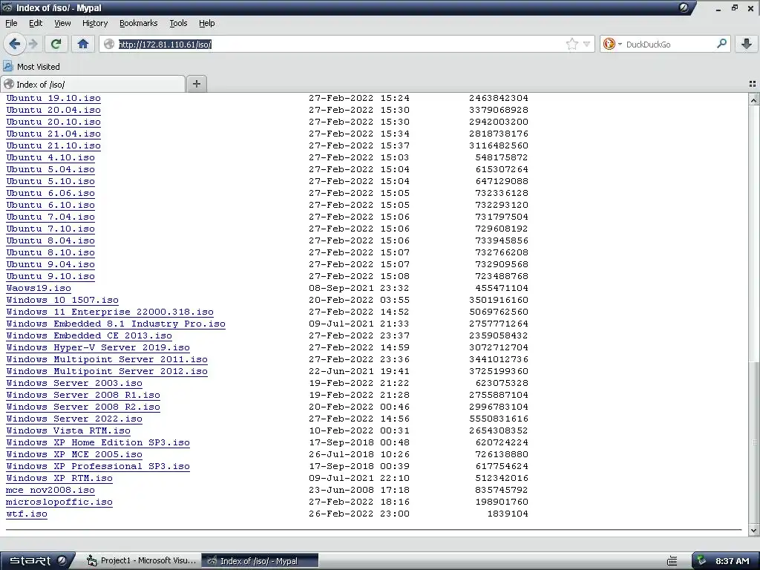
Task: Open the File menu
Action: (x=11, y=23)
